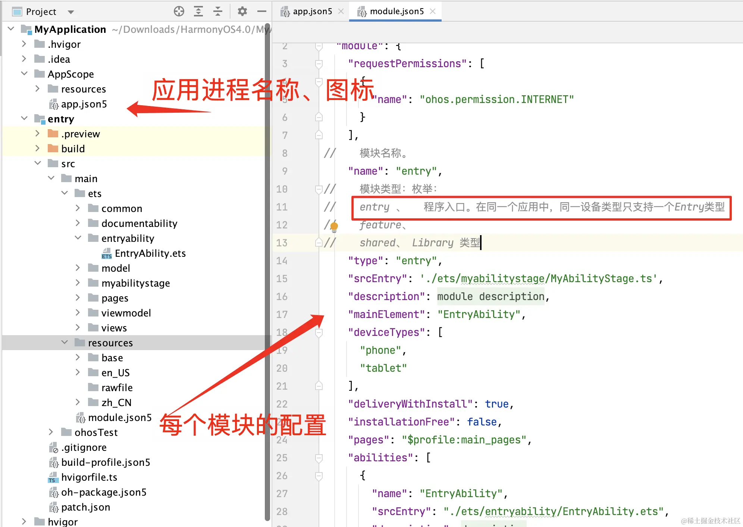The width and height of the screenshot is (743, 527).
Task: Toggle fold marker beside deviceTypes line
Action: (x=319, y=333)
